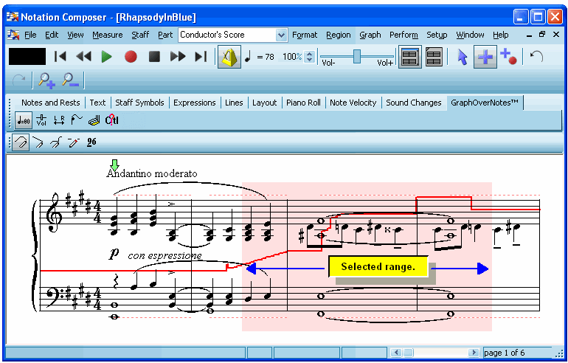Click the horizontal scrollbar right arrow
The width and height of the screenshot is (568, 363).
coord(474,353)
